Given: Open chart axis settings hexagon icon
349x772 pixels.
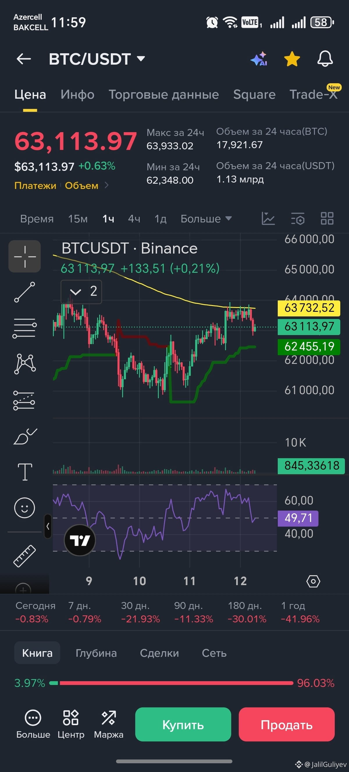Looking at the screenshot, I should tap(313, 581).
